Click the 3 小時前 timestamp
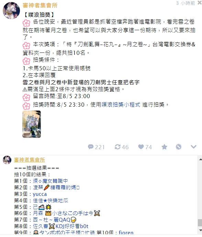202x237 pixels. pos(186,3)
